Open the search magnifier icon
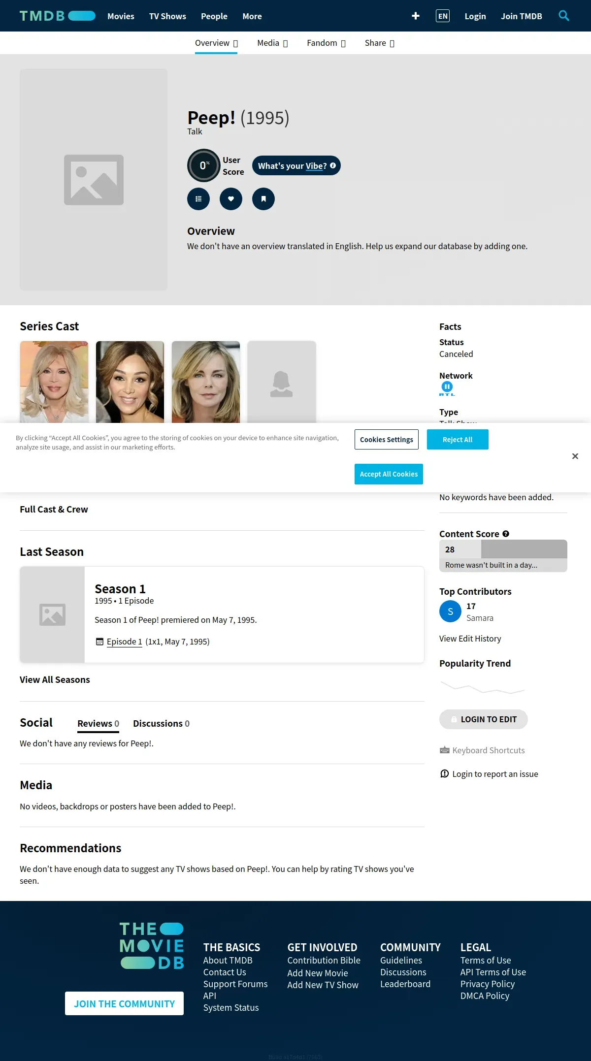Viewport: 591px width, 1061px height. pos(564,16)
